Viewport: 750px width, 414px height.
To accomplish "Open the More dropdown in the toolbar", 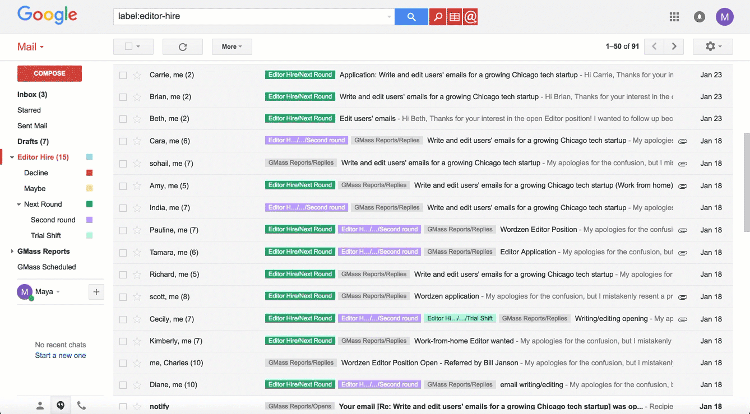I will pos(232,46).
